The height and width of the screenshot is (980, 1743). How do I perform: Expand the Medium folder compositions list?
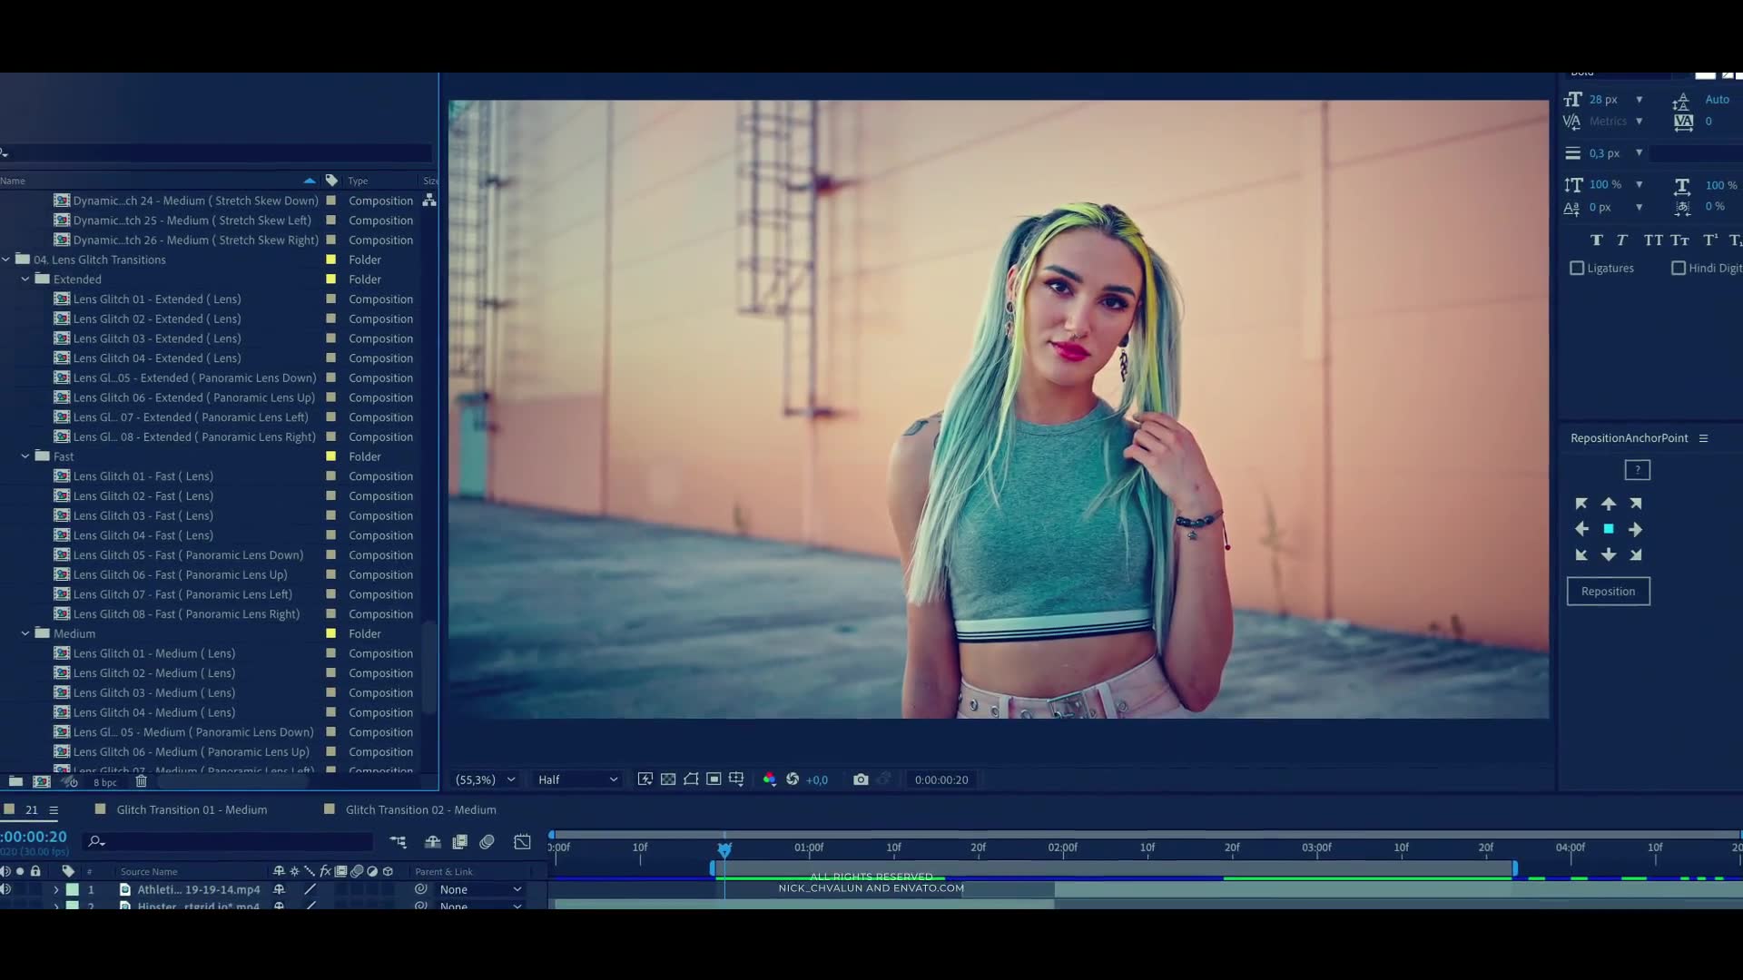pos(25,633)
